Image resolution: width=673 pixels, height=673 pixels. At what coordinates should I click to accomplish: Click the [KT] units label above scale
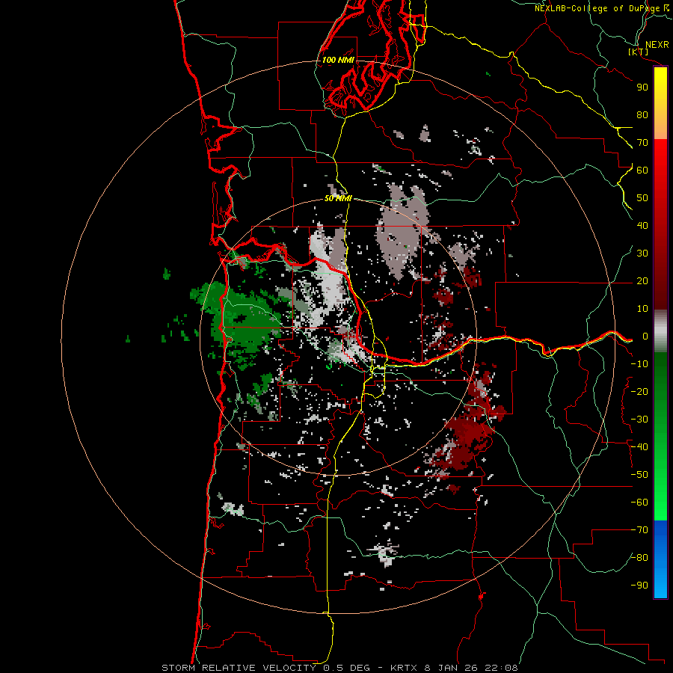638,52
